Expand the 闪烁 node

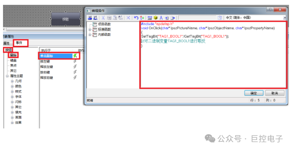click(12, 102)
